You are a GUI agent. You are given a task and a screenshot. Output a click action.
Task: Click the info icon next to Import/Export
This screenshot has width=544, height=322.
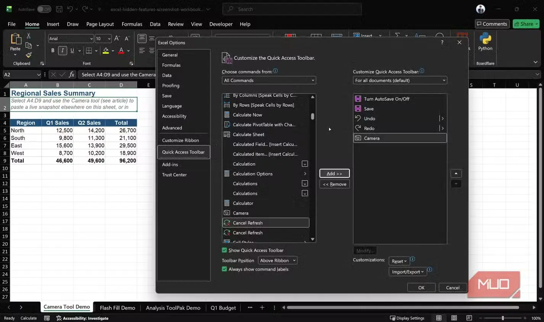click(x=430, y=270)
